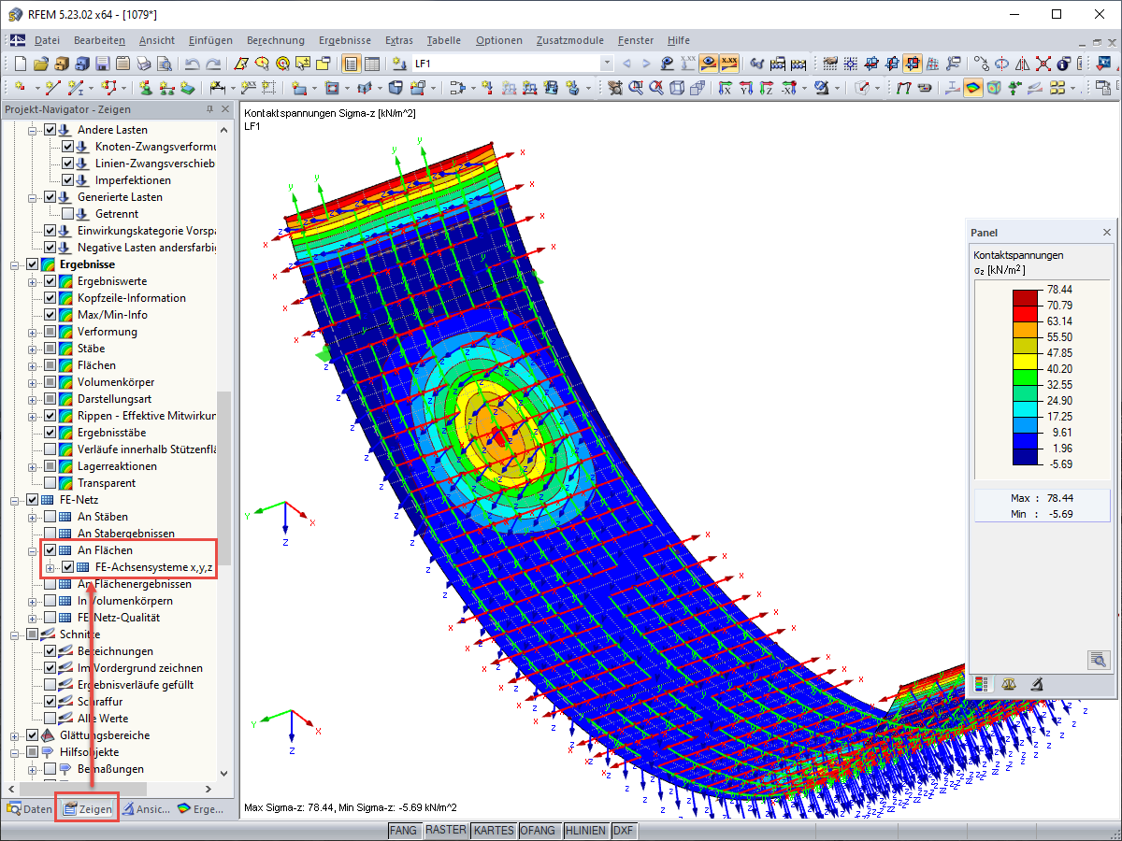Enable the Transparent checkbox

(50, 483)
